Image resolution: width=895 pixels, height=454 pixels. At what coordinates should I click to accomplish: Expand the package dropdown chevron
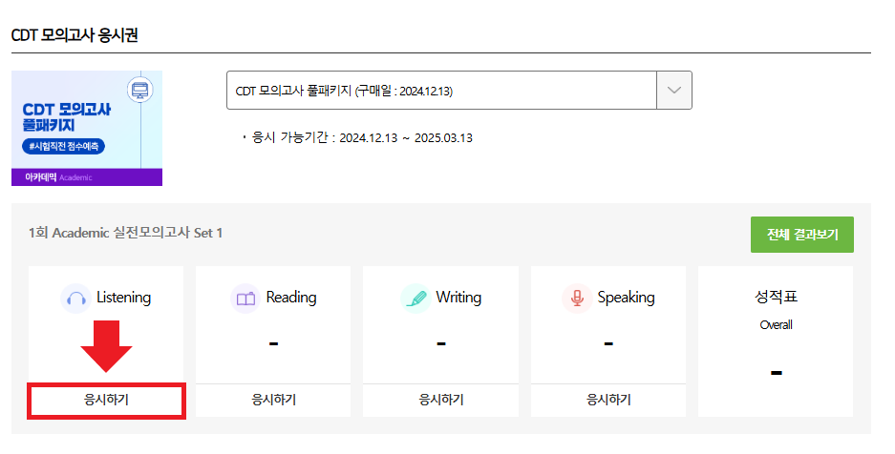(x=674, y=90)
